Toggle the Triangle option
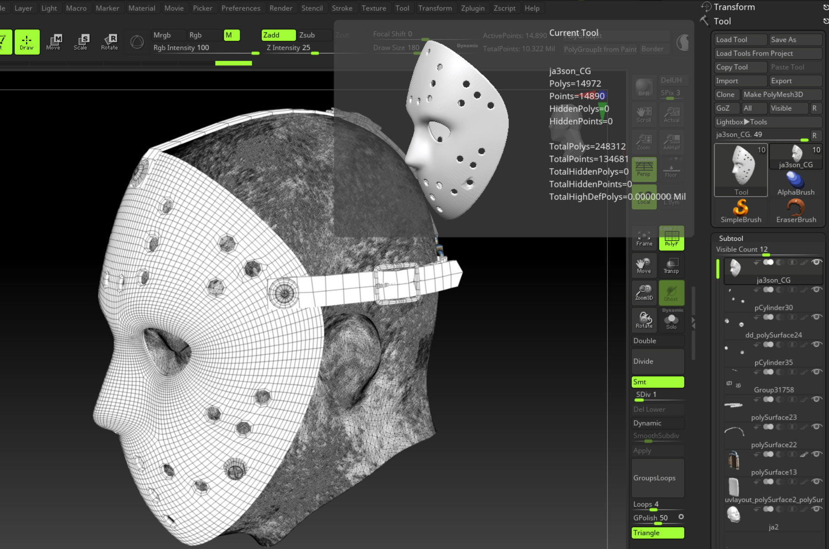This screenshot has height=549, width=829. point(658,533)
